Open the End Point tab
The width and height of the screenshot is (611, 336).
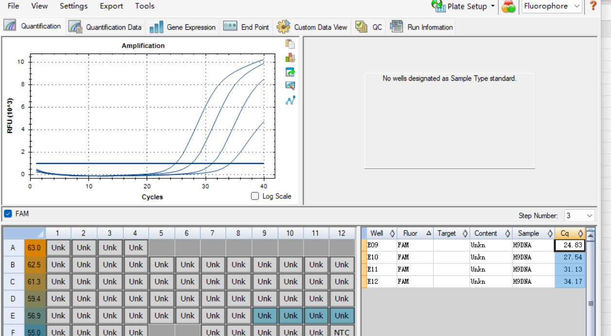coord(246,27)
